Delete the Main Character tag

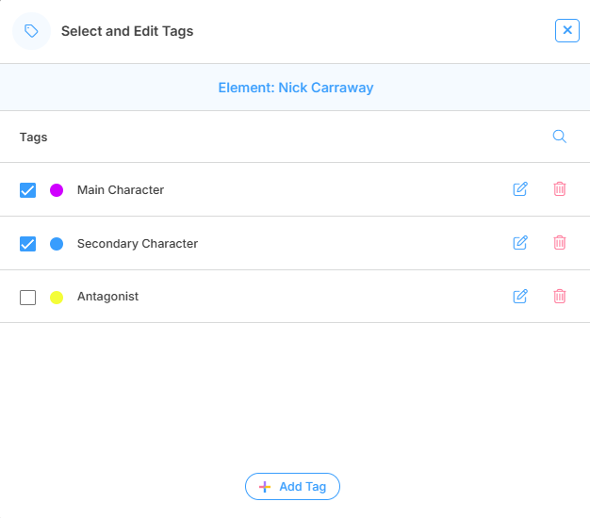pos(560,189)
